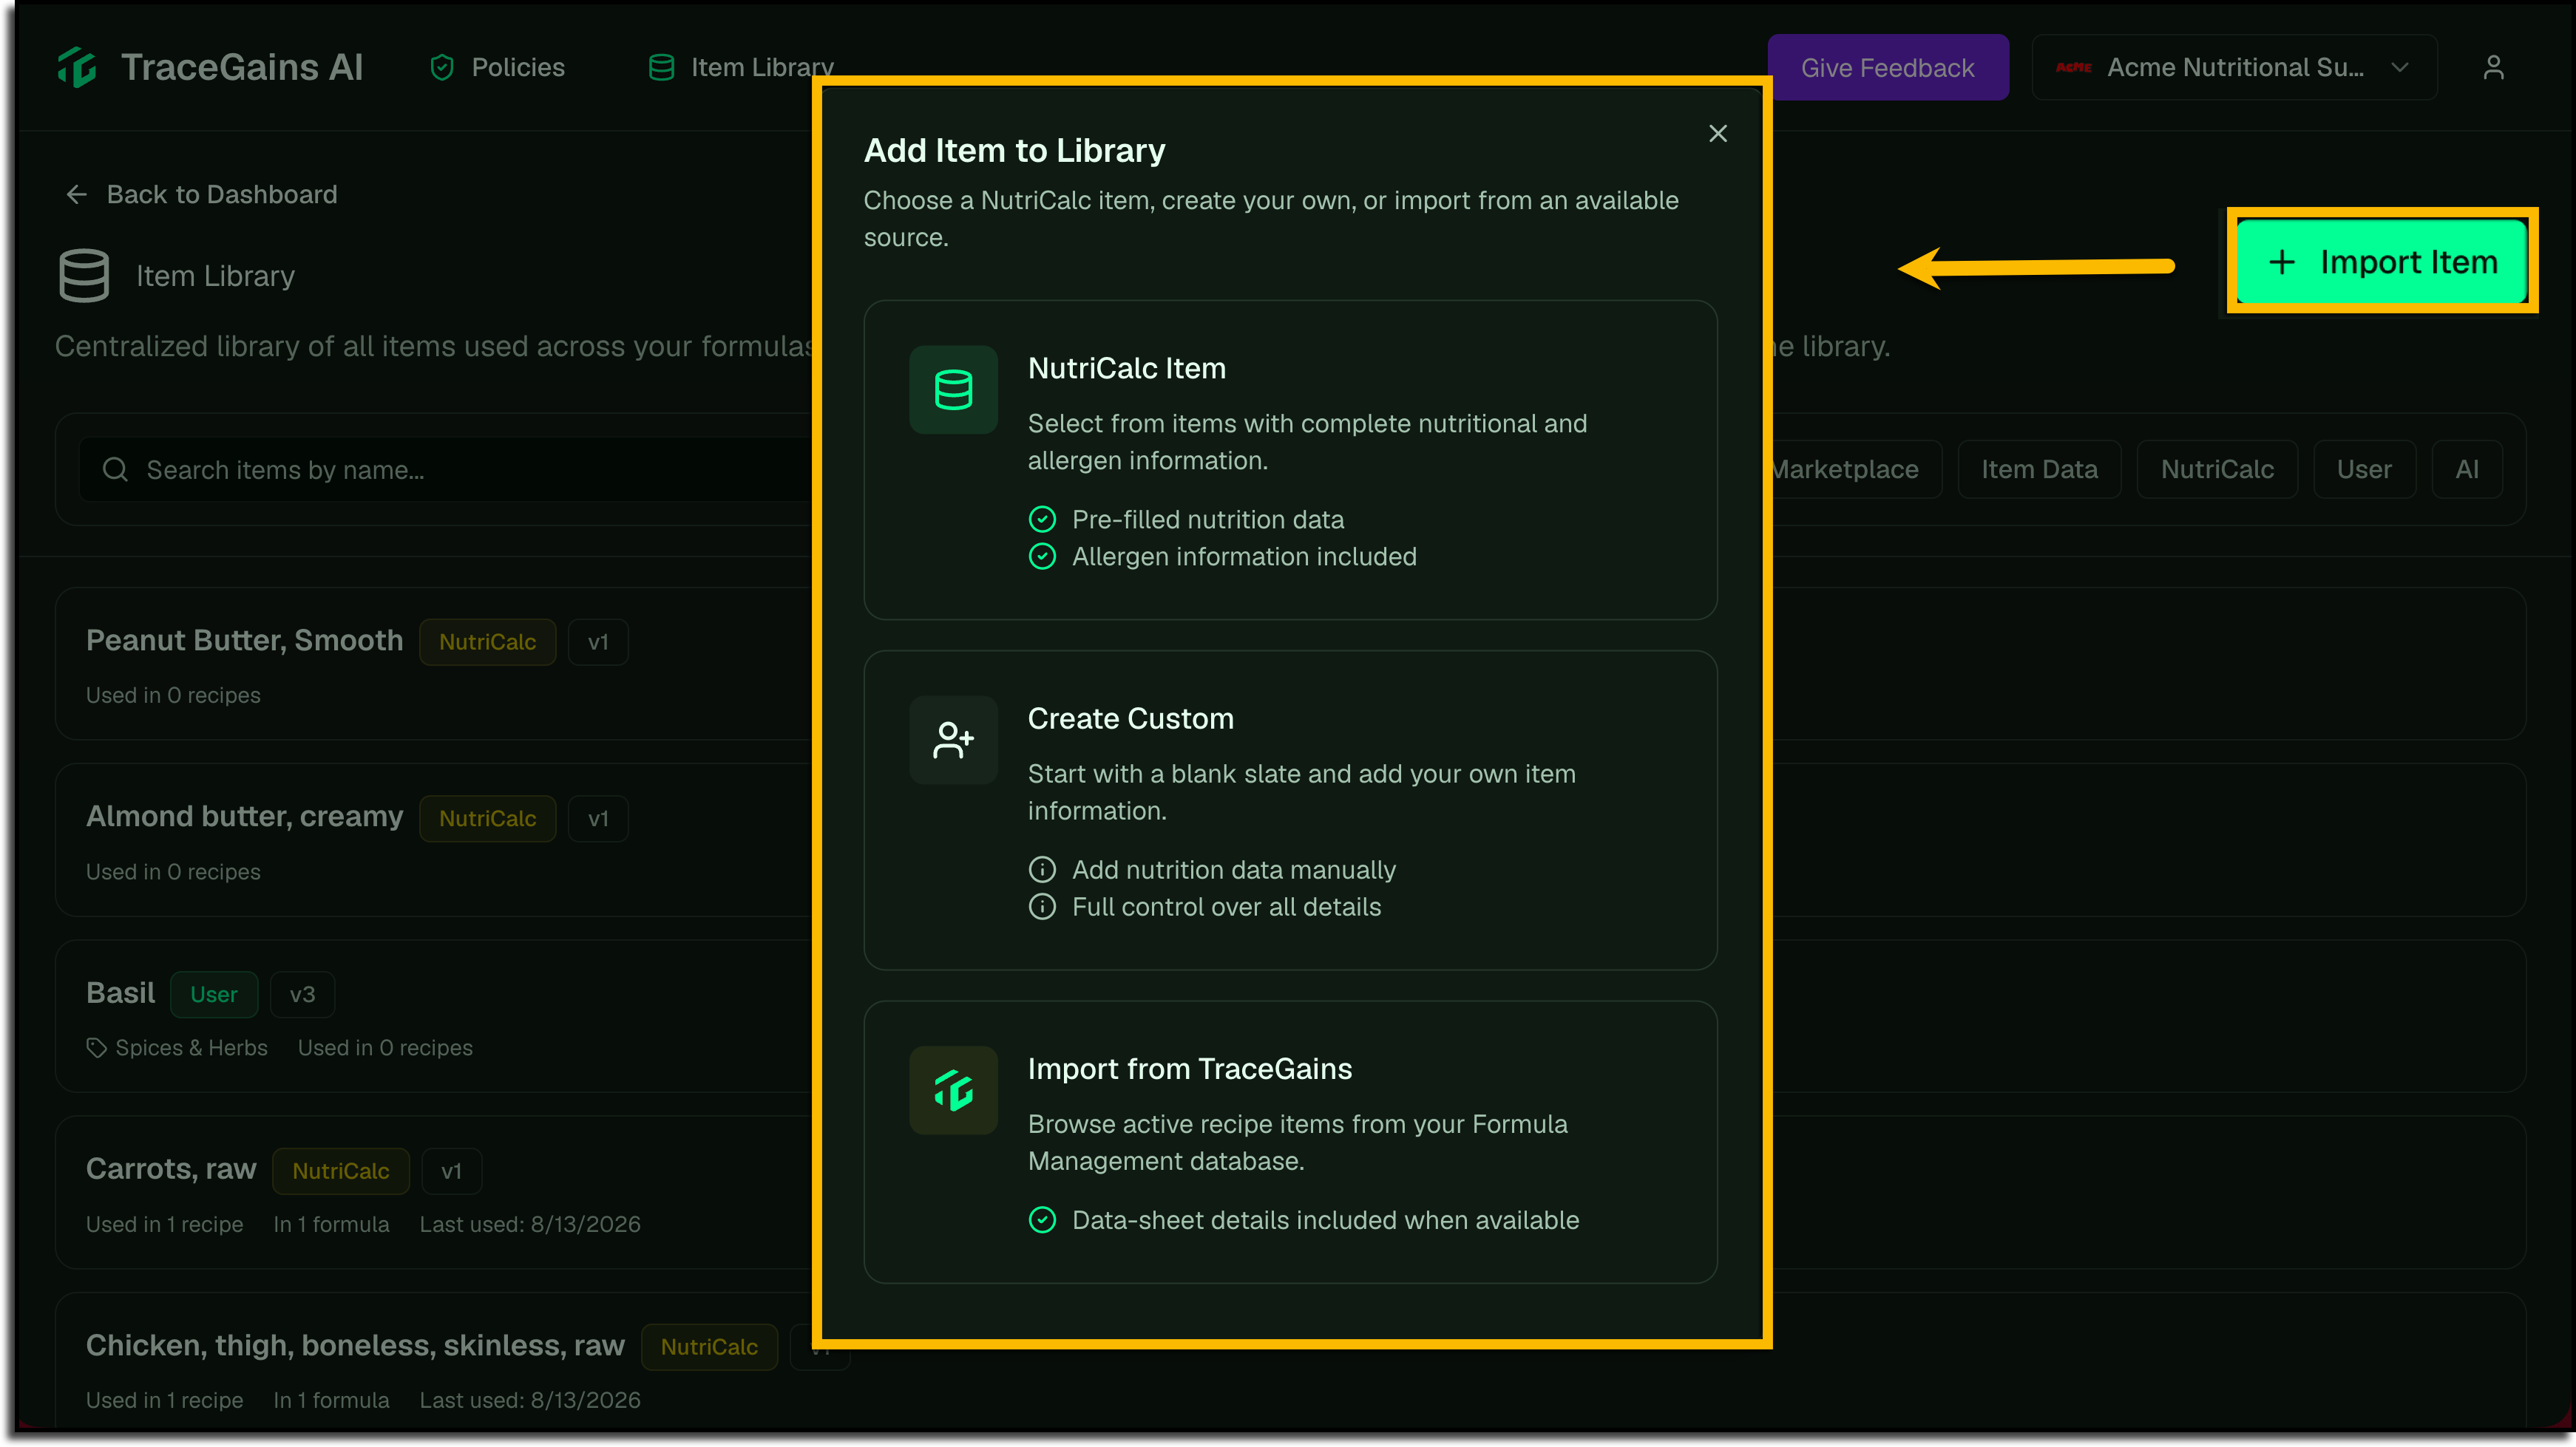Open the user profile icon
Image resolution: width=2576 pixels, height=1447 pixels.
click(x=2493, y=67)
